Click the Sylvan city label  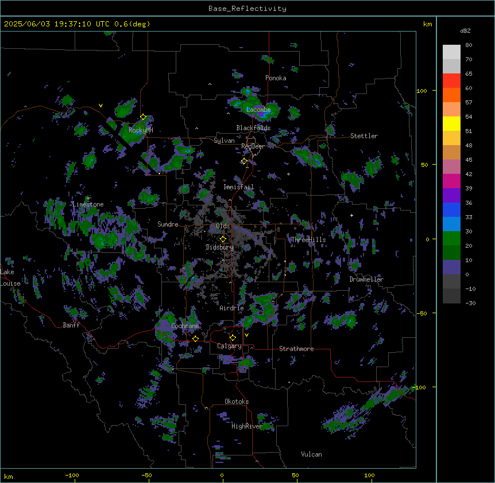(x=224, y=141)
